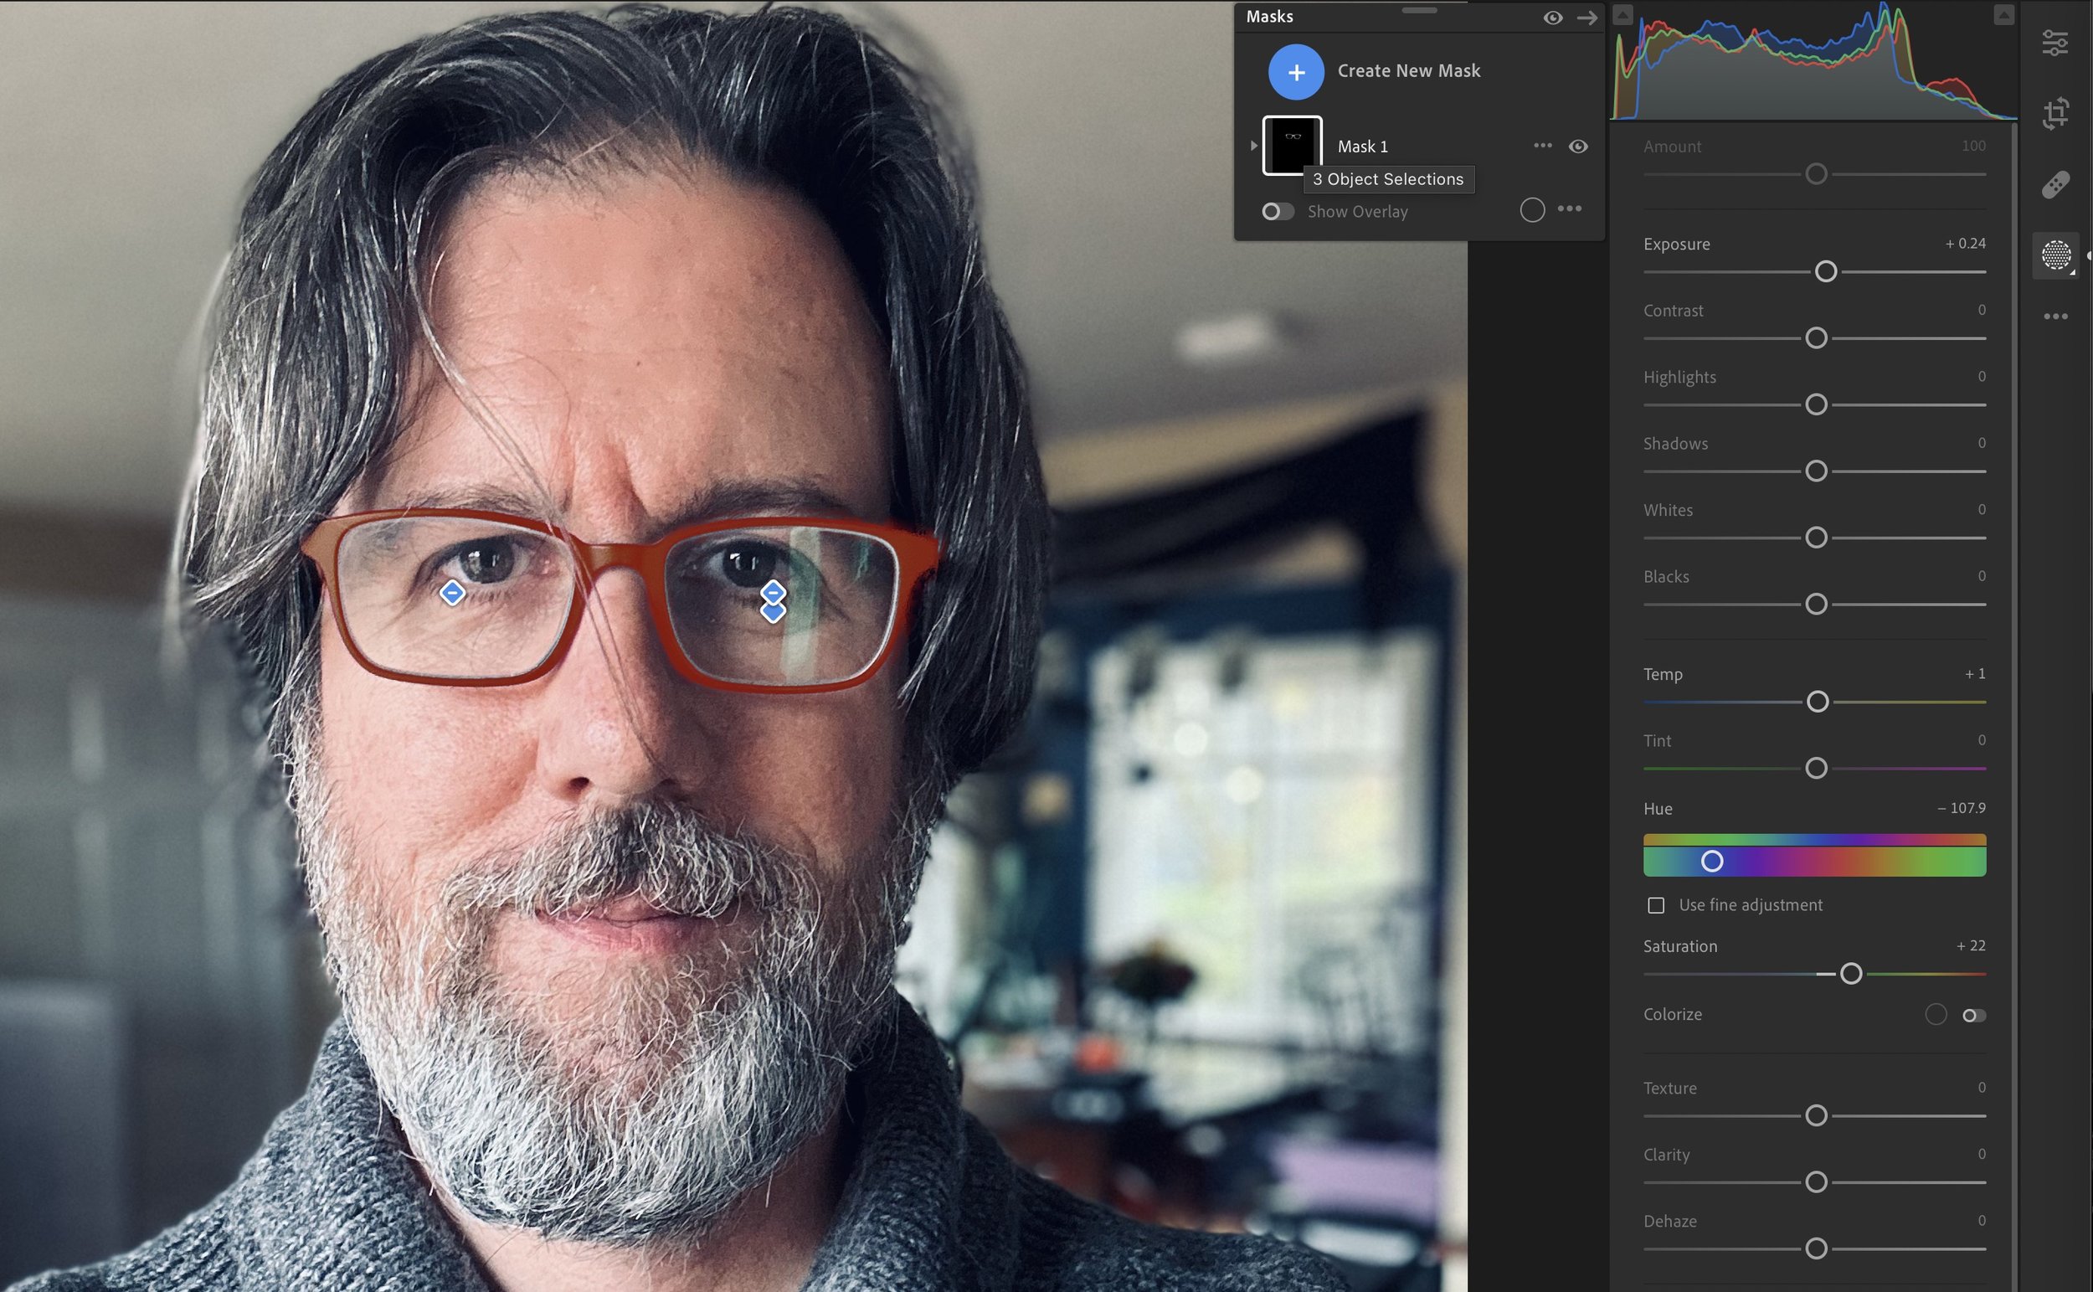Click the Amount value 100
Image resolution: width=2093 pixels, height=1292 pixels.
(1973, 147)
